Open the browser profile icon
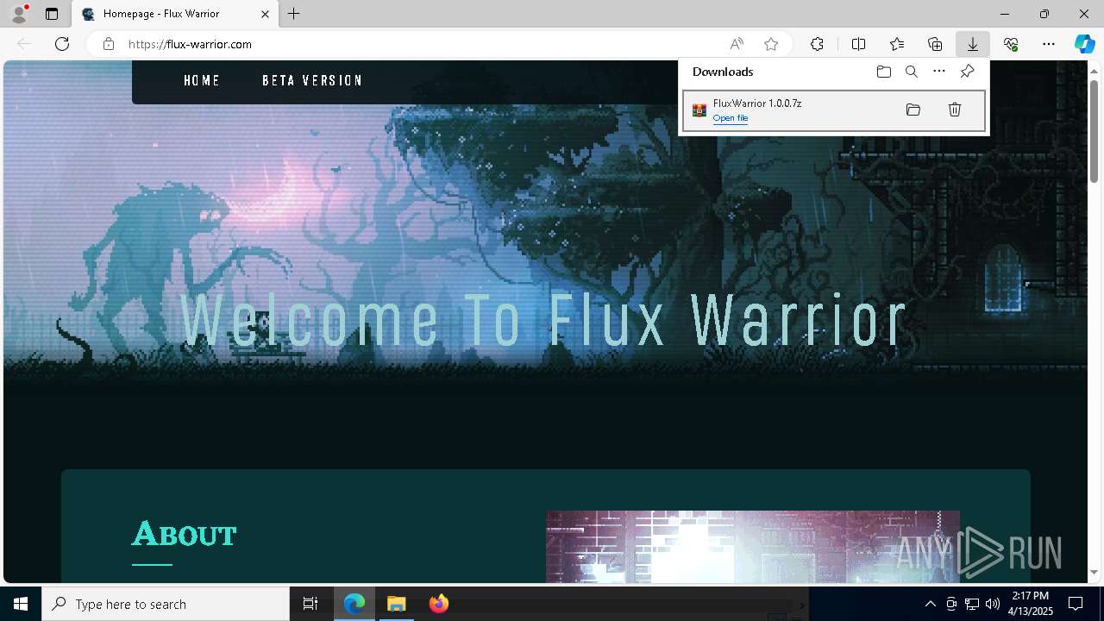The image size is (1104, 621). [x=19, y=14]
